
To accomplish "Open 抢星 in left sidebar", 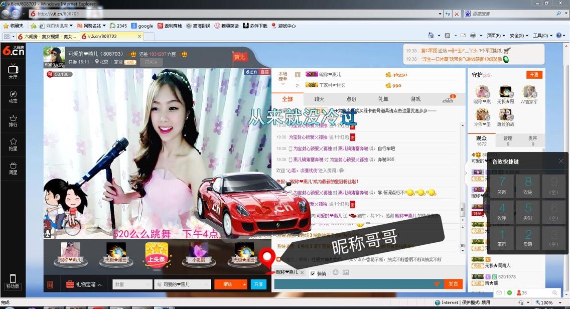I will tap(13, 144).
